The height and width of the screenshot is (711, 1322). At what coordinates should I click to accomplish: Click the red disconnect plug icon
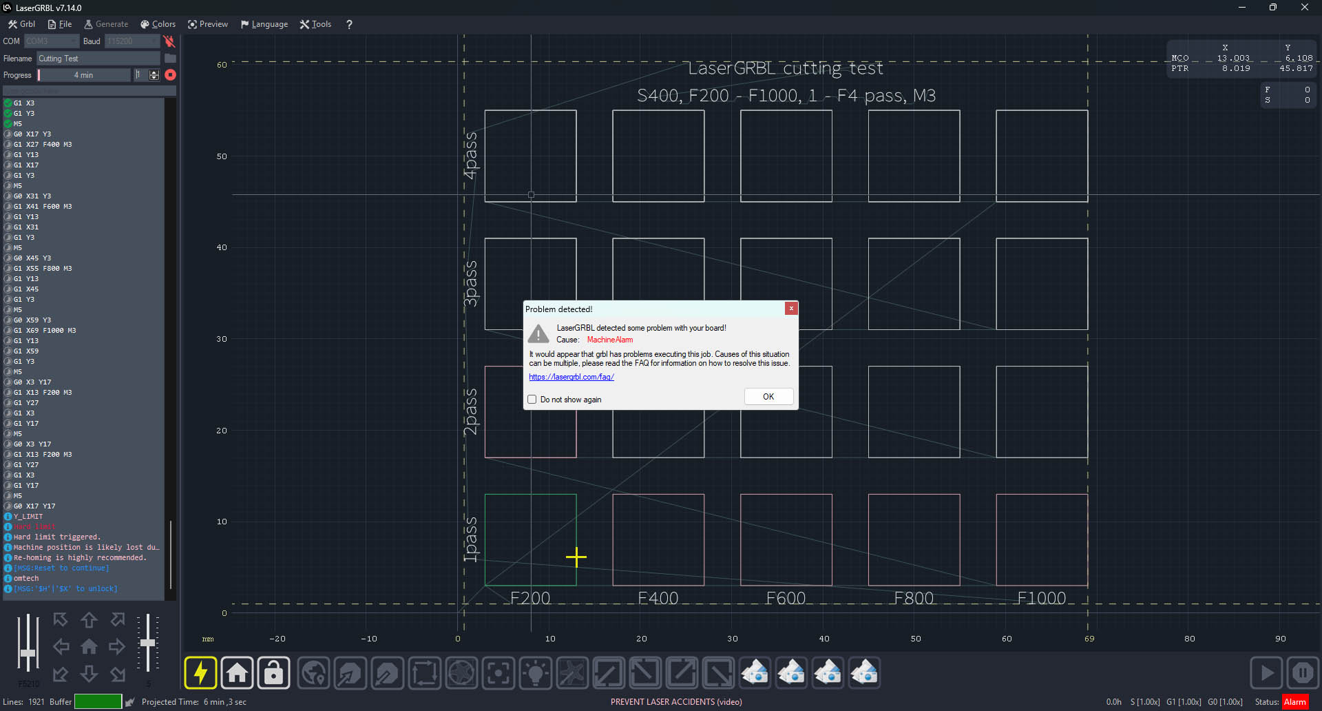(x=169, y=41)
